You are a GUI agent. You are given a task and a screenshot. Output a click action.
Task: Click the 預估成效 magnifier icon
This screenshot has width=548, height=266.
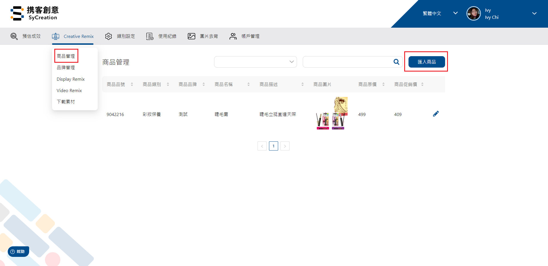(14, 36)
